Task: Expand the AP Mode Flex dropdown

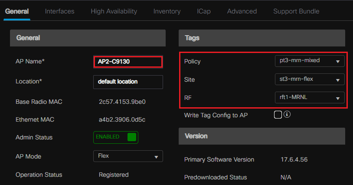Action: [x=128, y=156]
